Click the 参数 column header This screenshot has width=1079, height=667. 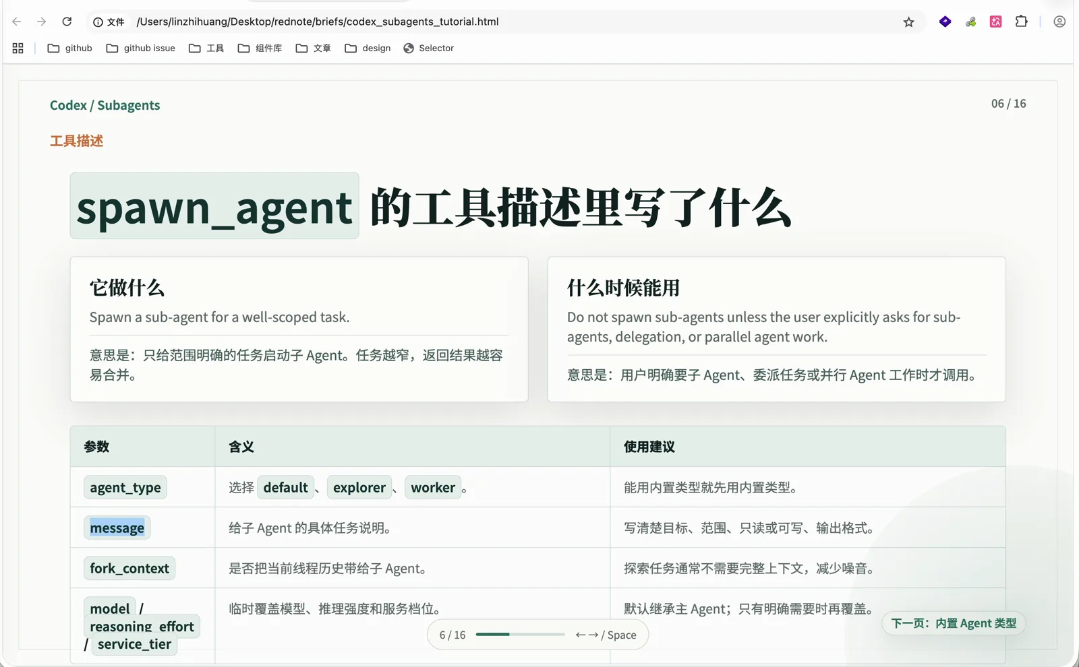coord(96,447)
